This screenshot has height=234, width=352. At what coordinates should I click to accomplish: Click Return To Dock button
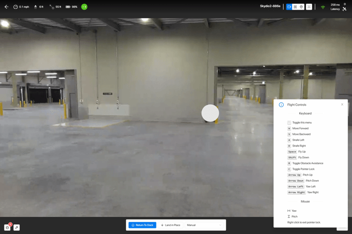tap(142, 225)
